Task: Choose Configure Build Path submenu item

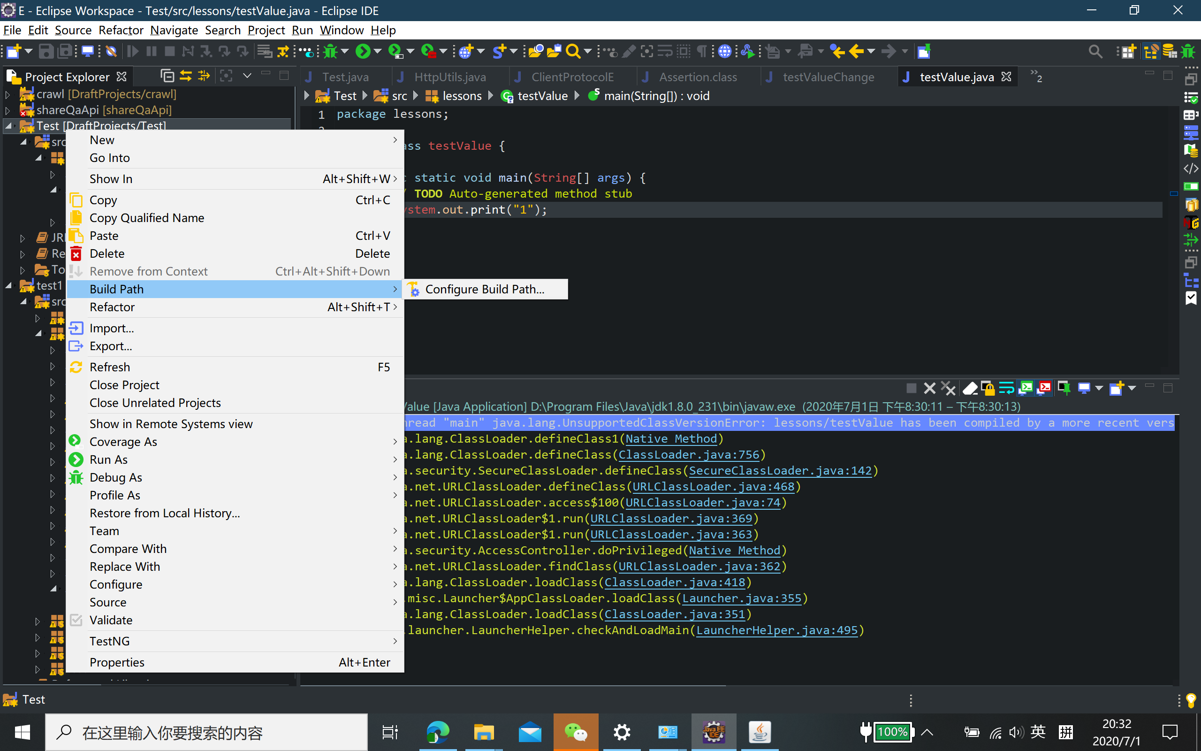Action: 484,289
